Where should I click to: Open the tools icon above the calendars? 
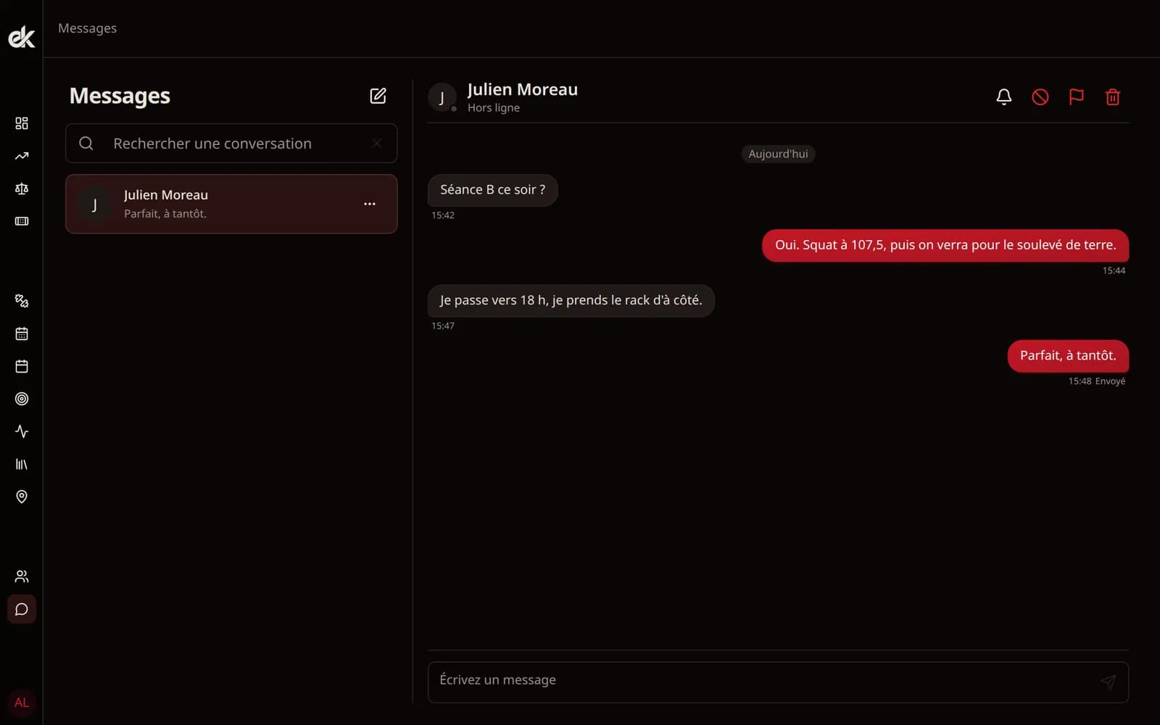tap(22, 301)
